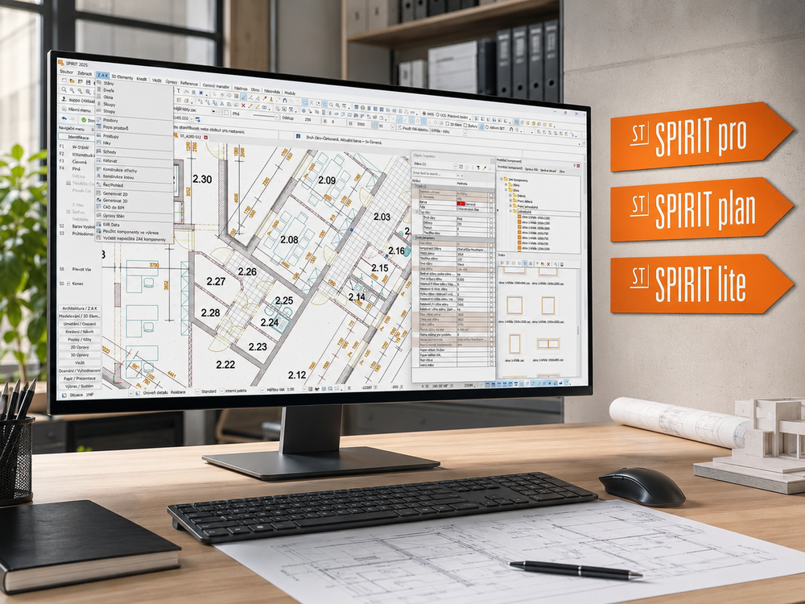
Task: Open the Měřítko tisk 1:50 dropdown
Action: pyautogui.click(x=304, y=389)
